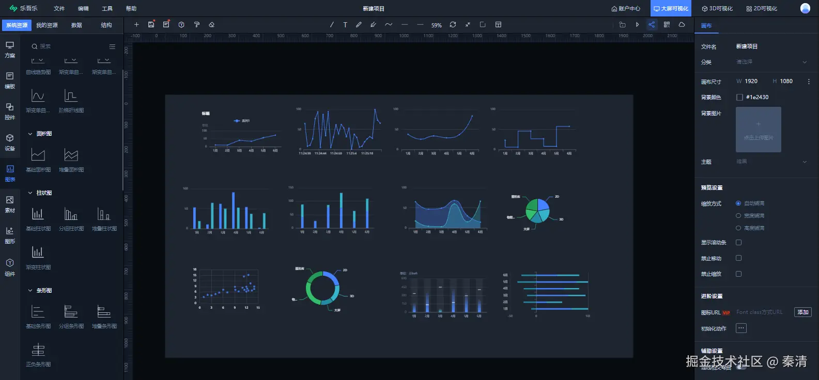Screen dimensions: 819x380
Task: Click the plus icon to add new
Action: 136,25
